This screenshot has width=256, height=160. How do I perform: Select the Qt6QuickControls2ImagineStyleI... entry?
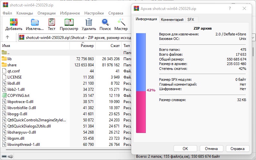37,120
